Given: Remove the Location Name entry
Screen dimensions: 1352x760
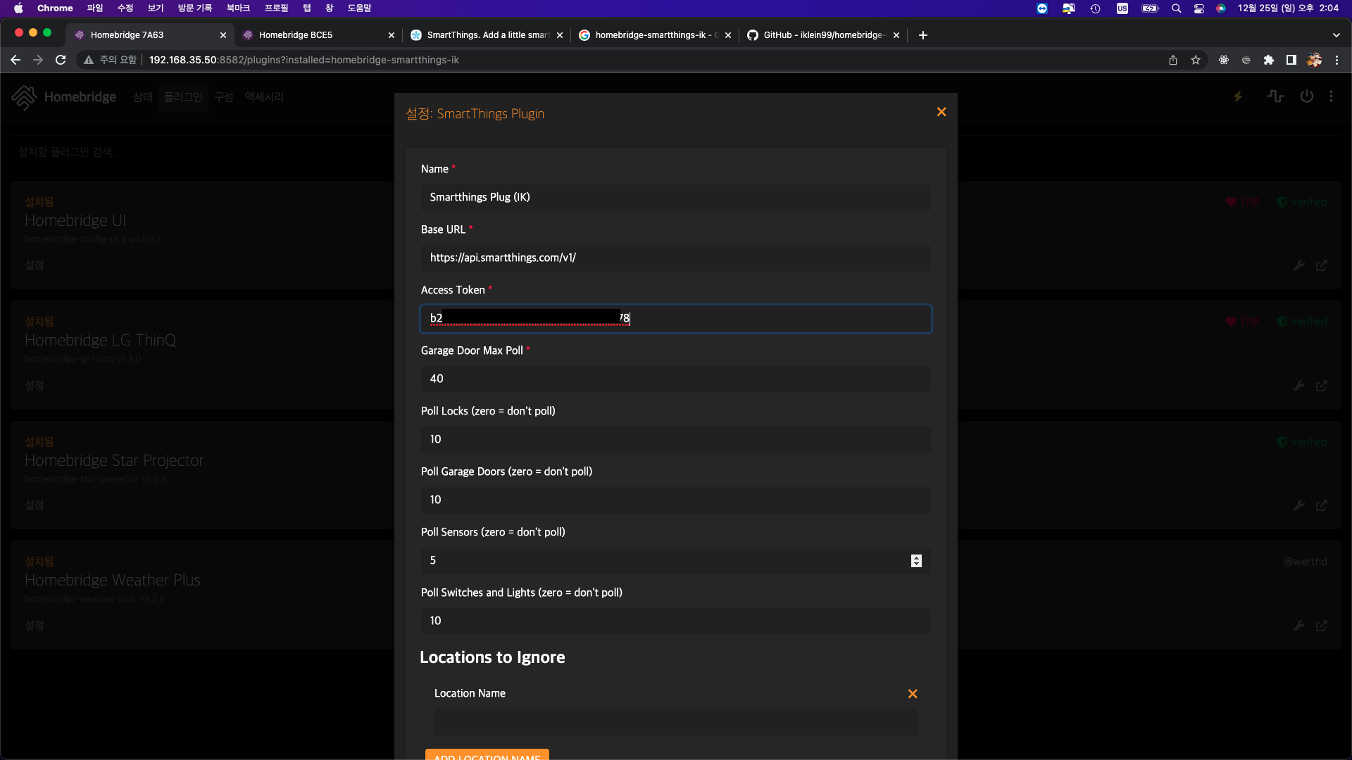Looking at the screenshot, I should [913, 694].
